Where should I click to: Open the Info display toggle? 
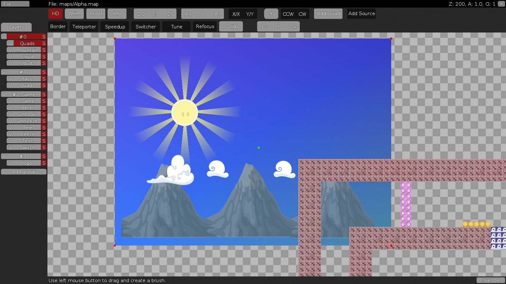[x=117, y=14]
